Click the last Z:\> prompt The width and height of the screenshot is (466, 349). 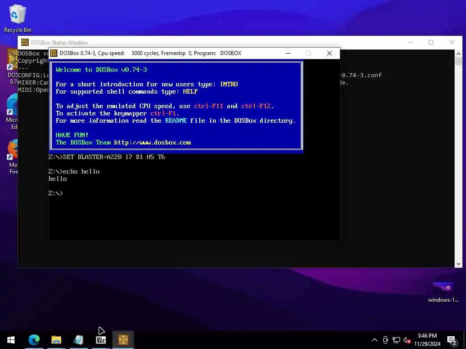tap(56, 194)
